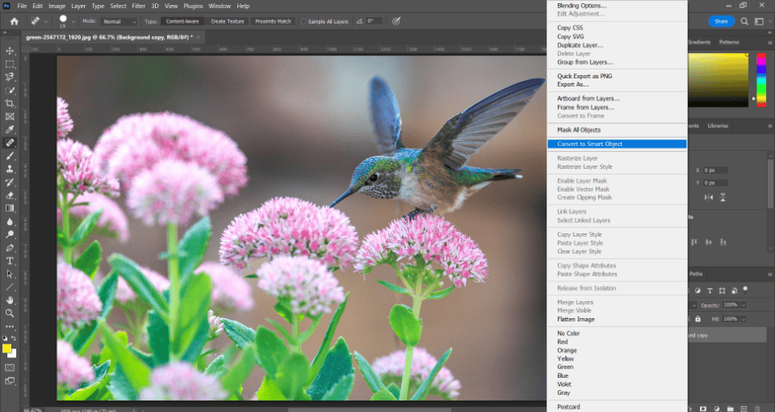775x412 pixels.
Task: Select the Eyedropper tool
Action: [x=10, y=130]
